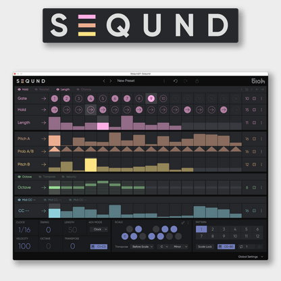281x281 pixels.
Task: Select the first Midi CC tab
Action: (26, 200)
